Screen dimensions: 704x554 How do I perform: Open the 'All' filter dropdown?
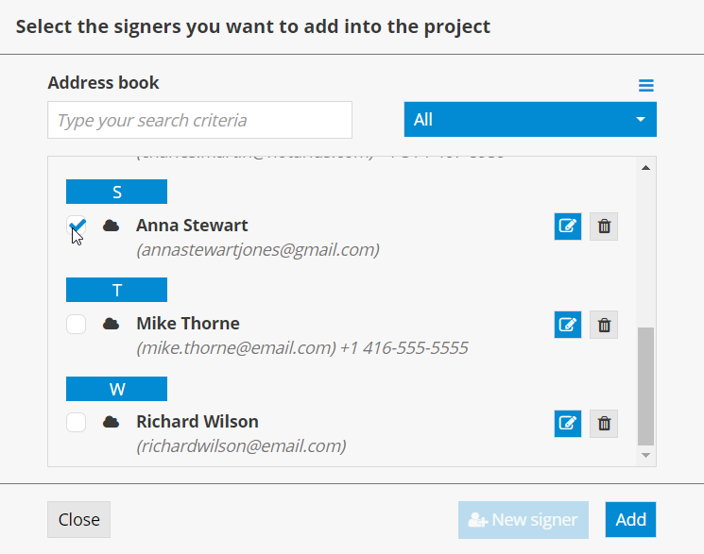coord(530,120)
